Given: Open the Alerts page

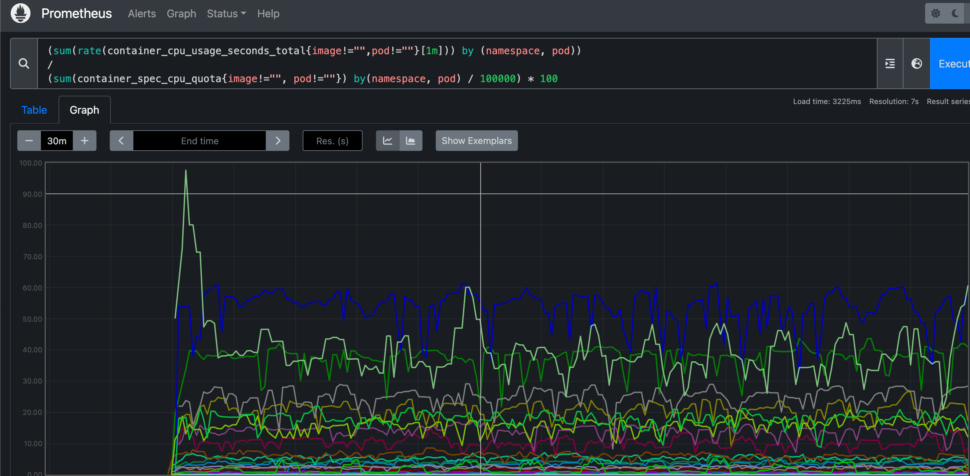Looking at the screenshot, I should pyautogui.click(x=142, y=14).
